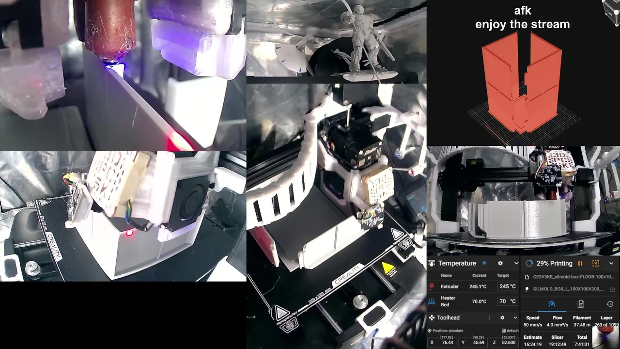Pause the running print
The image size is (620, 349).
tap(580, 263)
